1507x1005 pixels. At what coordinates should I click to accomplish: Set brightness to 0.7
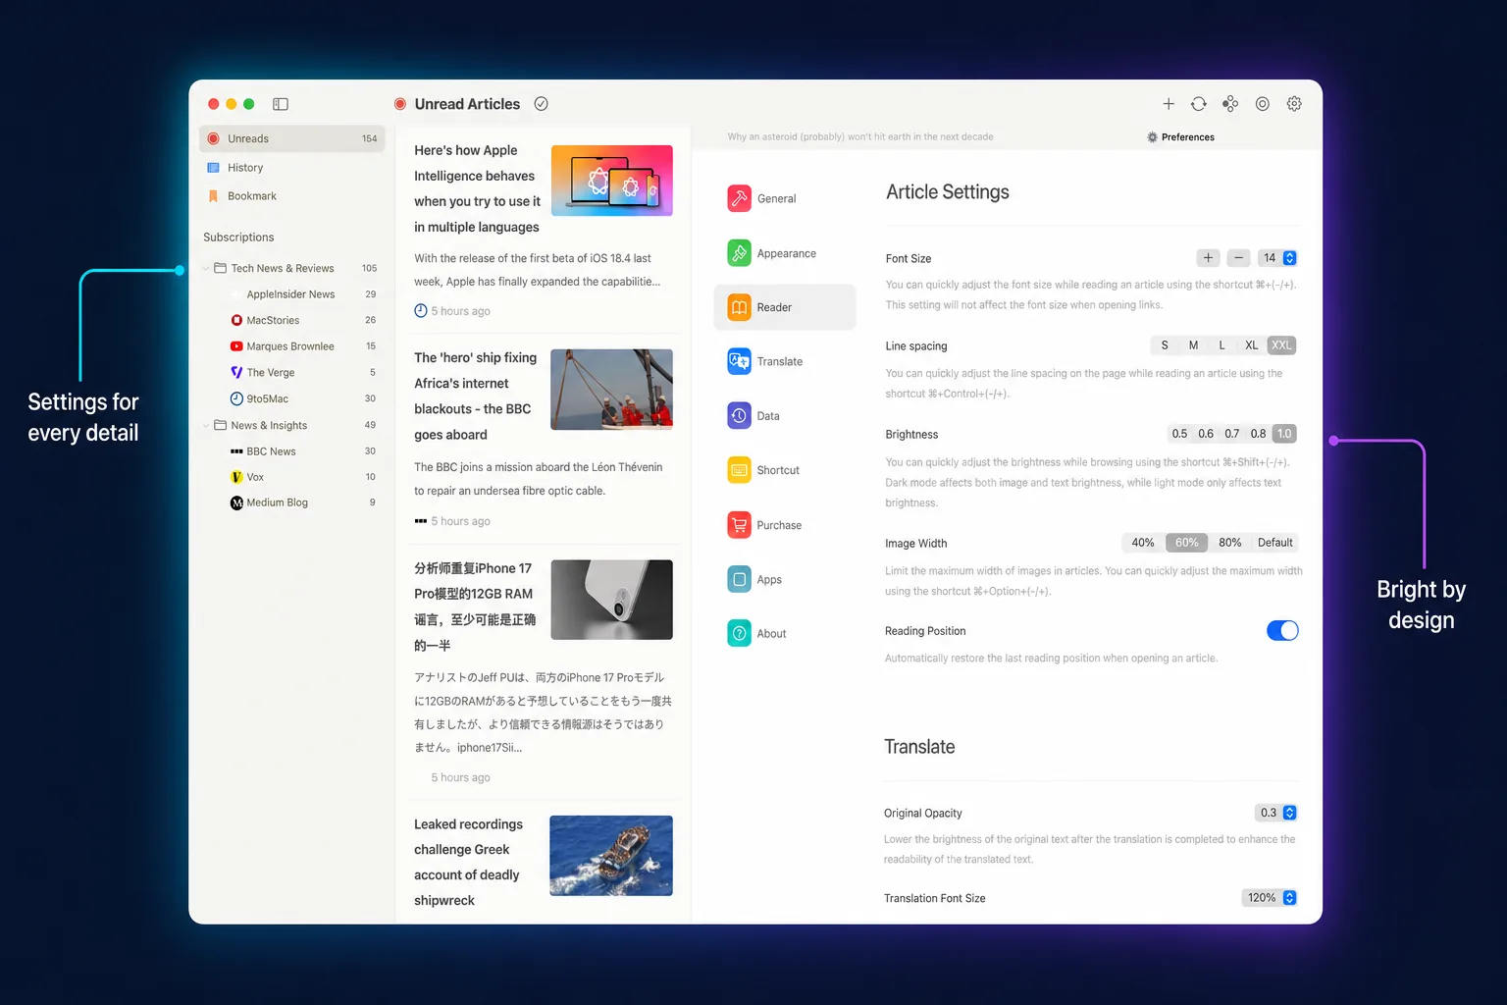pyautogui.click(x=1232, y=434)
